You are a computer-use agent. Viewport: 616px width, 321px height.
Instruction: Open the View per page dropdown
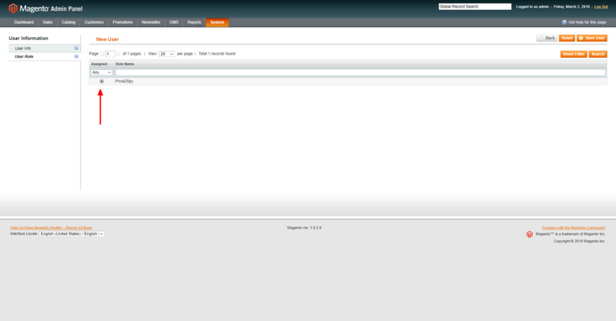tap(166, 54)
